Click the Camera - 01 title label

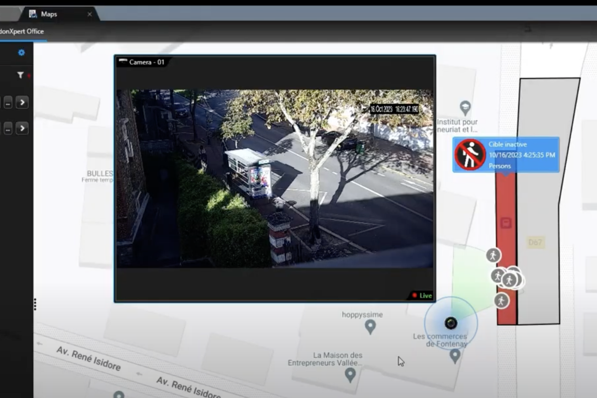147,62
